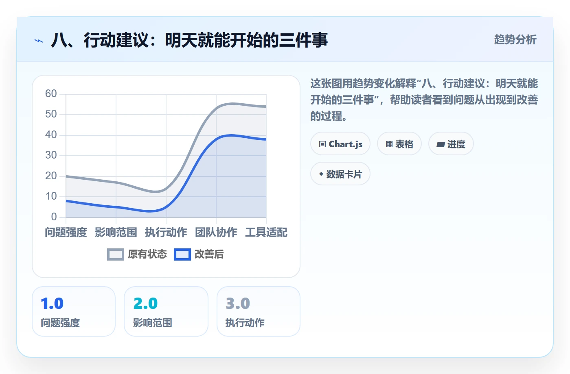Click the blue 改善后 legend color box
The height and width of the screenshot is (374, 570).
182,254
